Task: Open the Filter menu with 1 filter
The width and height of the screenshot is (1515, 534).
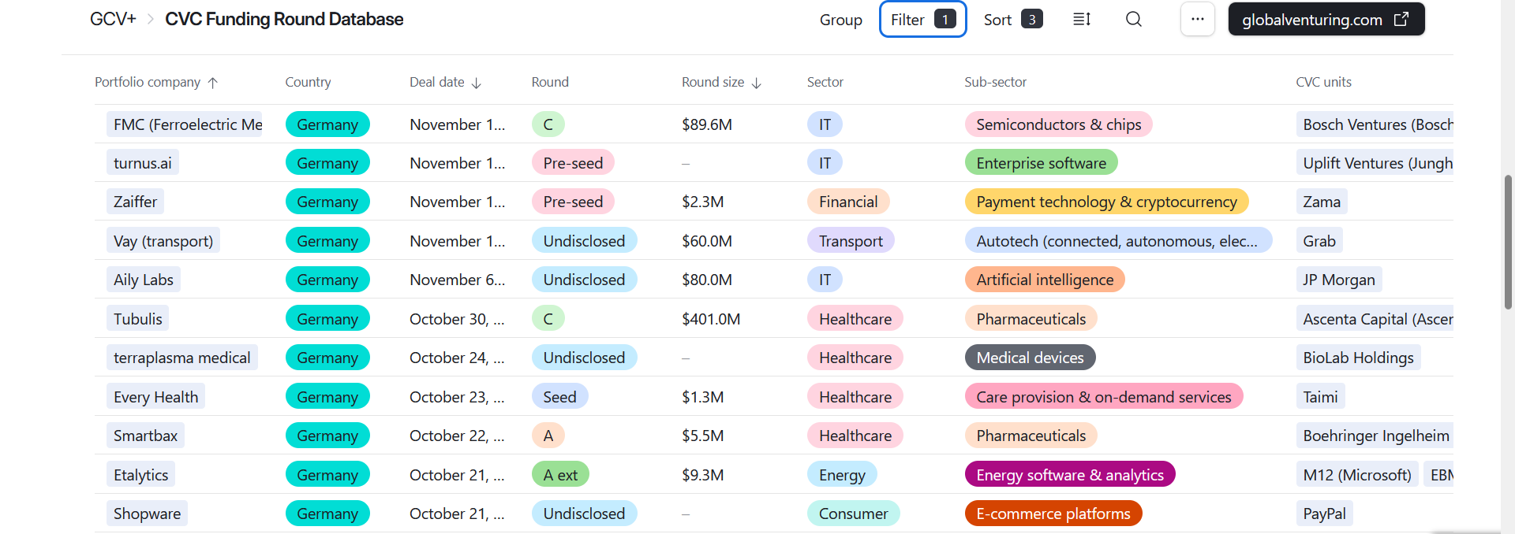Action: click(x=922, y=20)
